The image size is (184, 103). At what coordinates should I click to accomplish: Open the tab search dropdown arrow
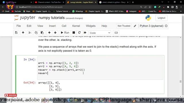click(162, 2)
